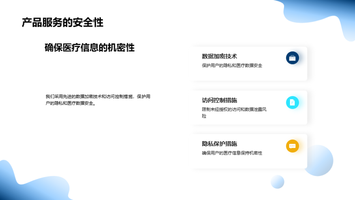Select the subtitle 确保医疗信息的机密性
355x200 pixels.
coord(90,48)
